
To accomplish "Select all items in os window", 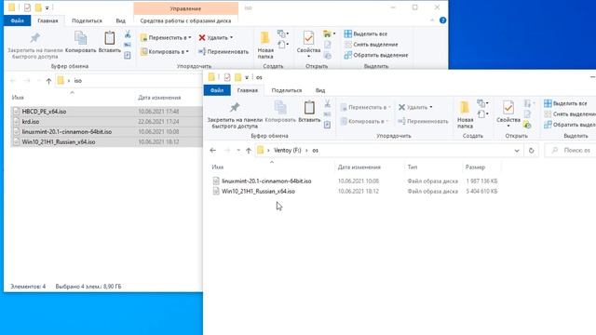I will coord(565,103).
